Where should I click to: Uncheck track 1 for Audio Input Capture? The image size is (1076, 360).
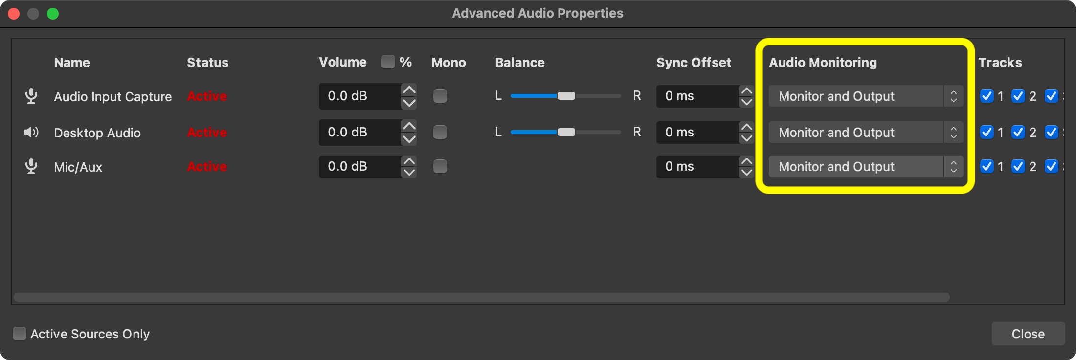(x=987, y=96)
